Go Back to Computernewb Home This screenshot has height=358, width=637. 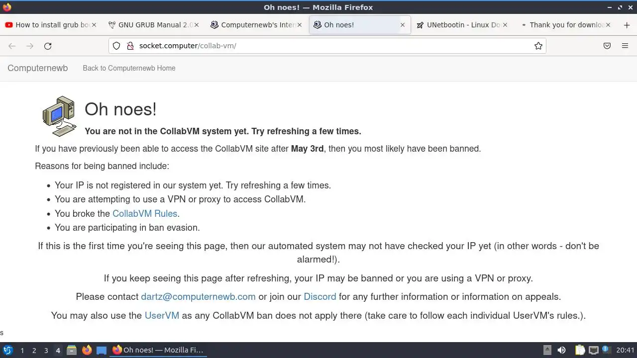129,68
